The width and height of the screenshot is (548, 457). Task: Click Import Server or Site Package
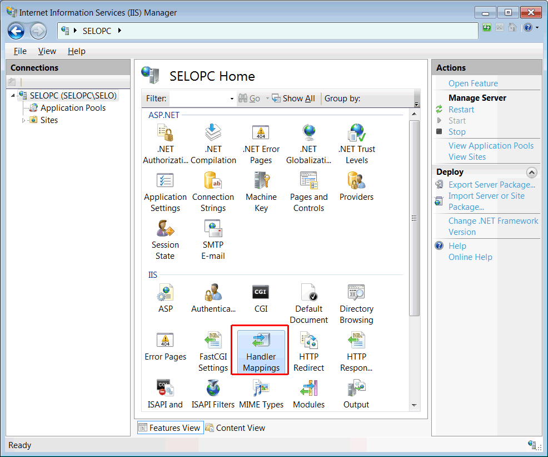(x=486, y=202)
